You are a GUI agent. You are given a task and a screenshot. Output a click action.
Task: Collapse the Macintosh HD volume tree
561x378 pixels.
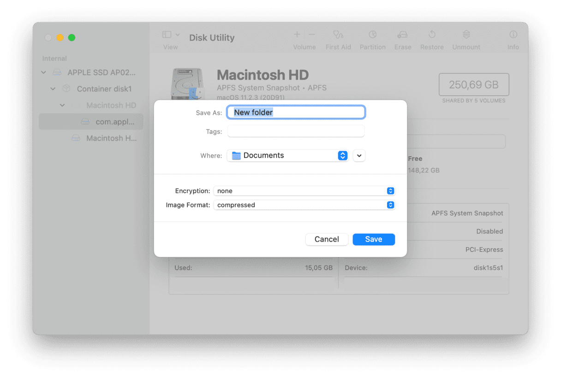tap(62, 105)
